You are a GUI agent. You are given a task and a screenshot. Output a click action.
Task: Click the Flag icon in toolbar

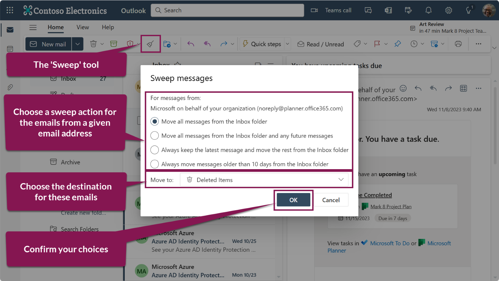pyautogui.click(x=377, y=44)
